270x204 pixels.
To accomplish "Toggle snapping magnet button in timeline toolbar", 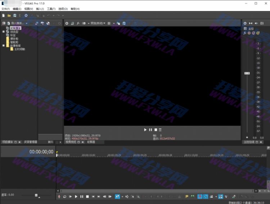I will coord(200,196).
